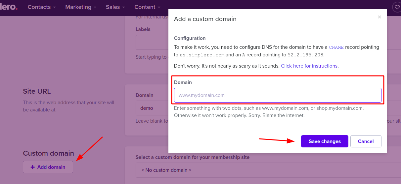
Task: Open the Click here for instructions link
Action: [309, 66]
